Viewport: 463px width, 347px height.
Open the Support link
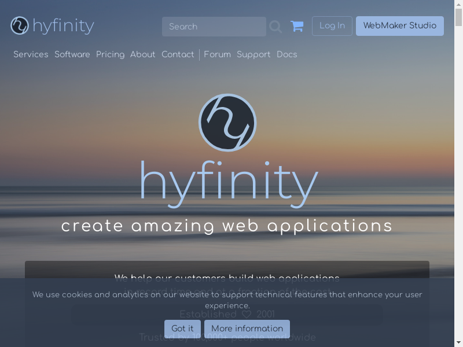tap(253, 54)
